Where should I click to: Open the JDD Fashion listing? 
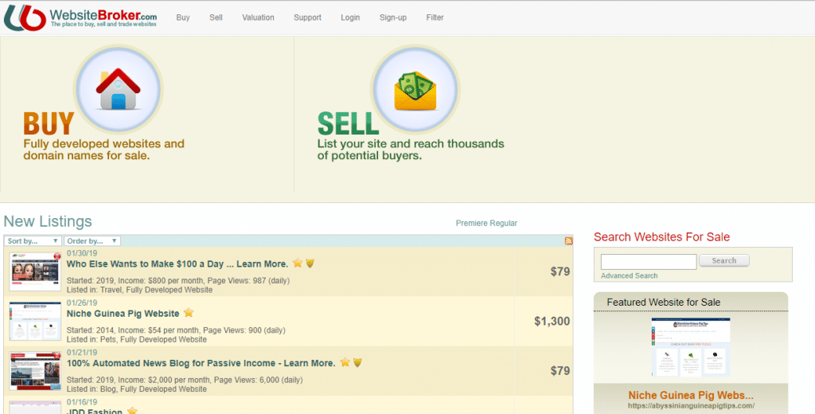pos(95,412)
